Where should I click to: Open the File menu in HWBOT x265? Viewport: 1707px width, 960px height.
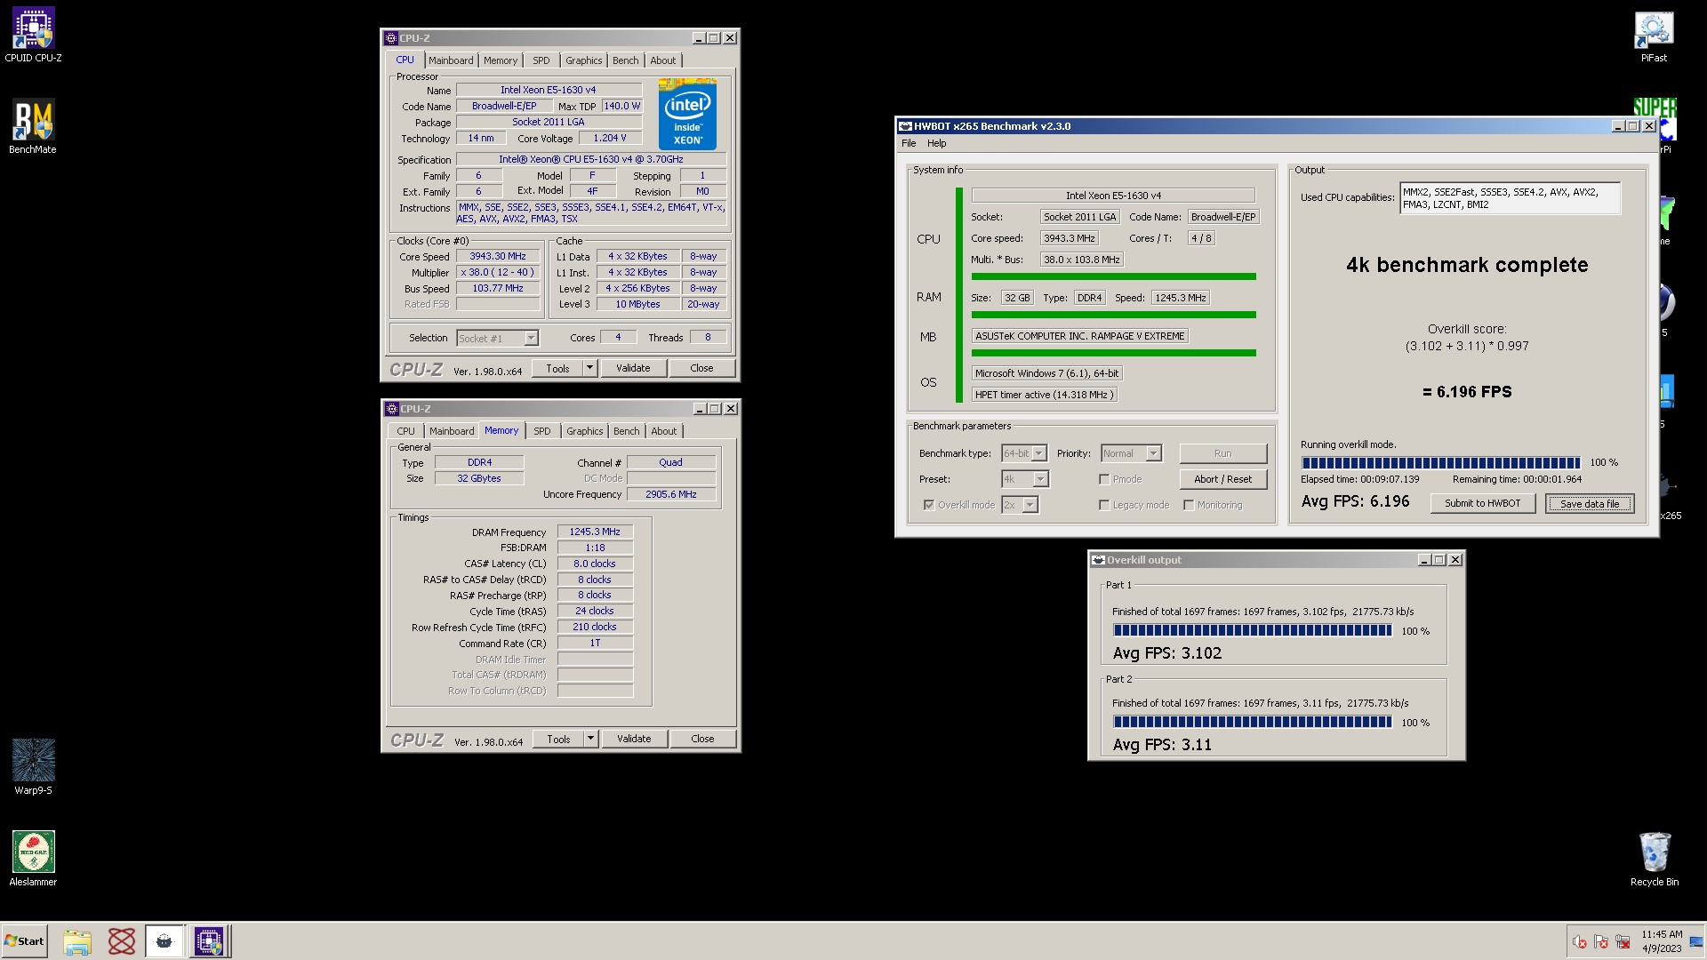click(x=909, y=143)
